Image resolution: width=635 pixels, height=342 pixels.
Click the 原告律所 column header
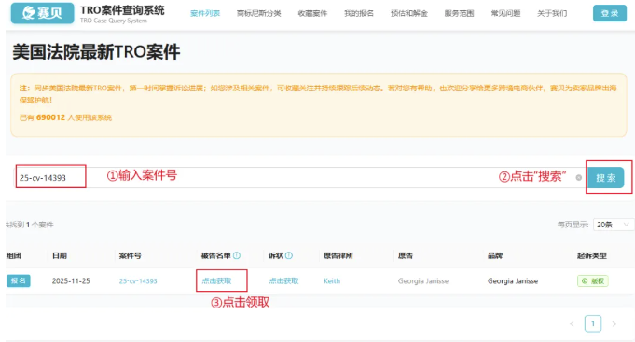click(338, 255)
